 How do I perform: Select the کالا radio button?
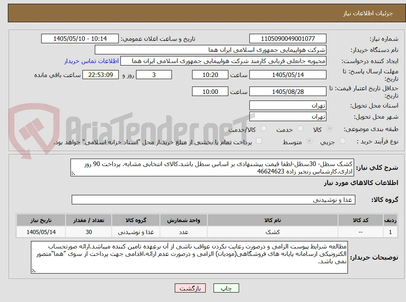click(x=330, y=129)
